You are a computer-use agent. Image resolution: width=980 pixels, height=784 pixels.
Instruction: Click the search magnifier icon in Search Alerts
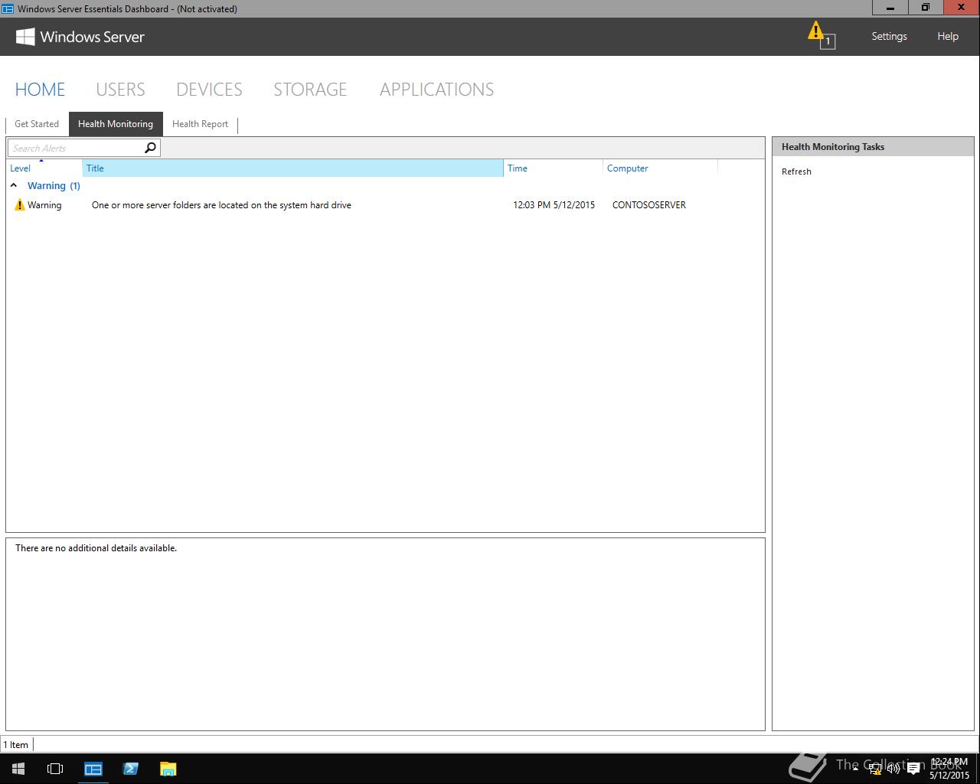tap(150, 148)
